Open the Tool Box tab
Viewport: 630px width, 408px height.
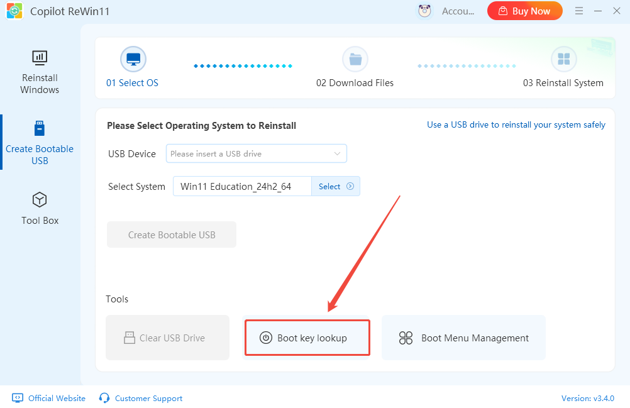40,220
